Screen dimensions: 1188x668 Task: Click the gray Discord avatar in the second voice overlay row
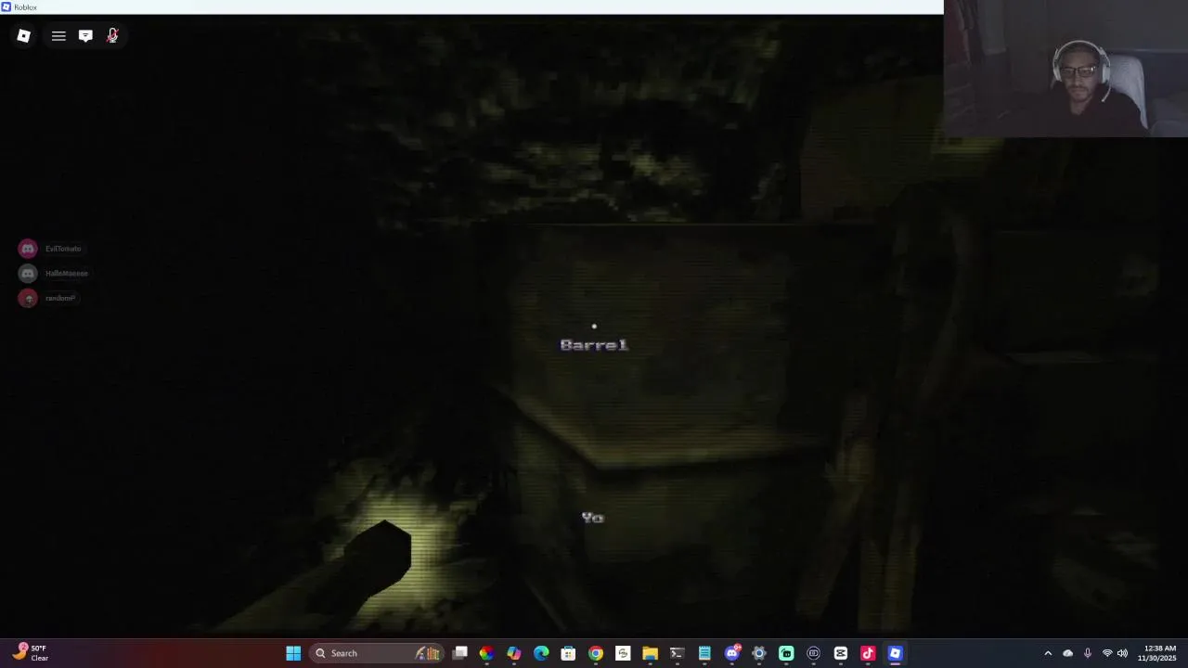tap(28, 274)
